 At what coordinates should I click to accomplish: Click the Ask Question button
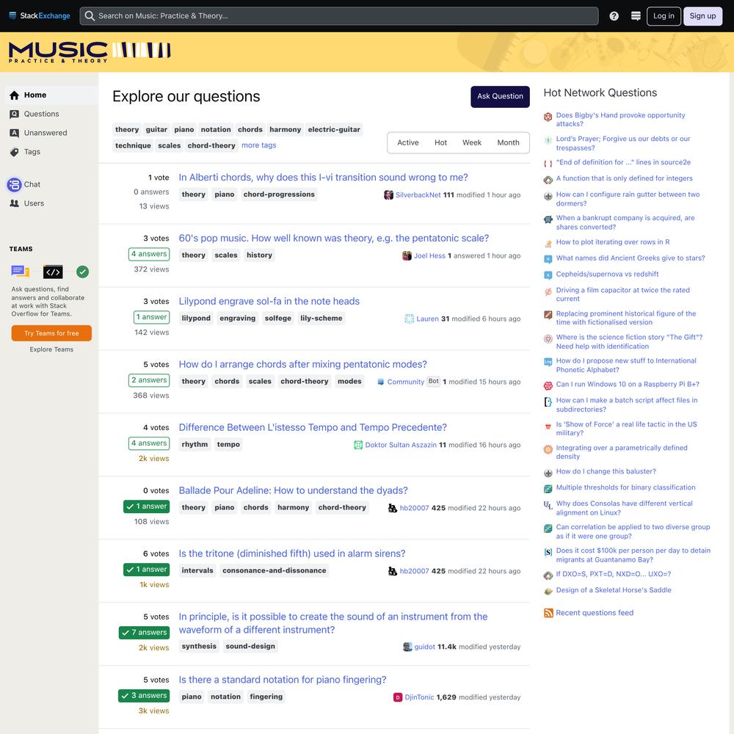pyautogui.click(x=500, y=96)
